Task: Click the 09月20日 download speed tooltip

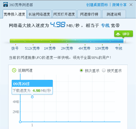Action: tap(32, 87)
